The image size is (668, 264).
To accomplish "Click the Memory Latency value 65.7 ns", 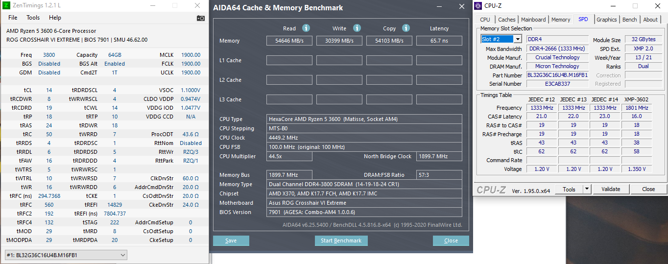I will (439, 41).
